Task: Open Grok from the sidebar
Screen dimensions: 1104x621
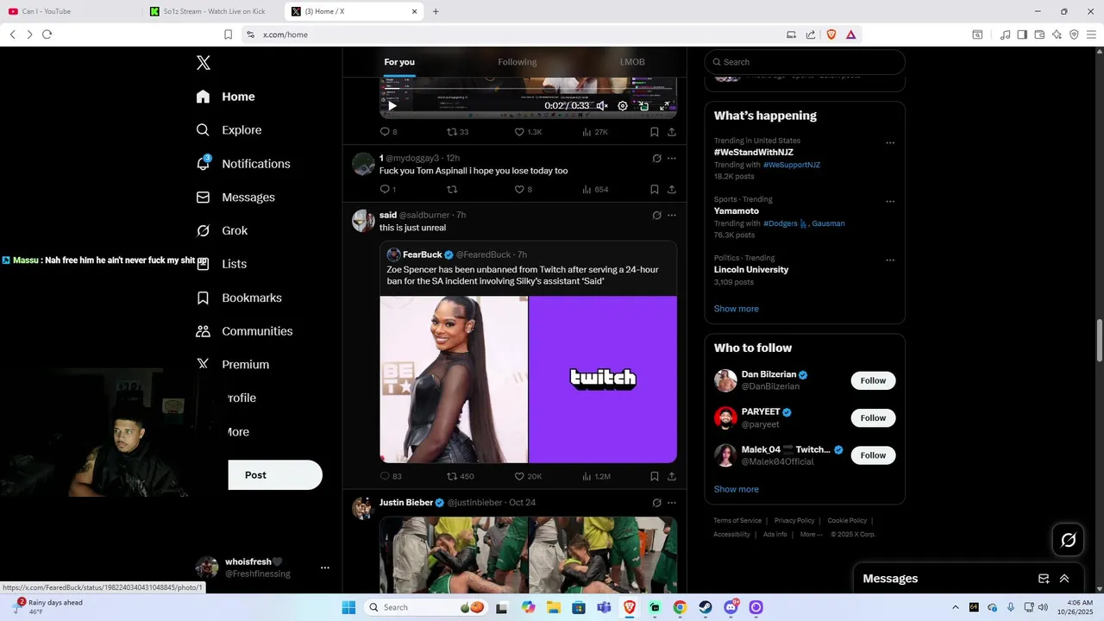Action: (x=223, y=231)
